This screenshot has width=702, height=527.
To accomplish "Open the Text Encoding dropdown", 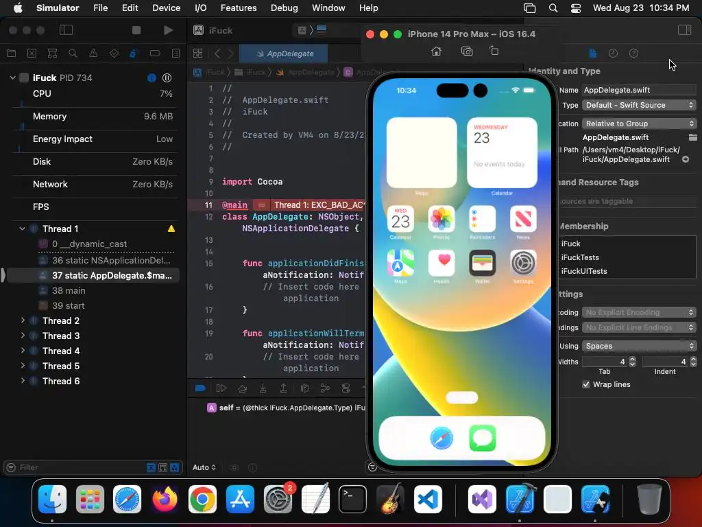I will click(x=639, y=312).
